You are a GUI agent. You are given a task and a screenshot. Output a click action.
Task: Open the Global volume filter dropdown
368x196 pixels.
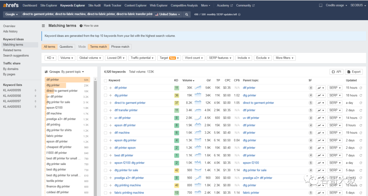[x=90, y=58]
